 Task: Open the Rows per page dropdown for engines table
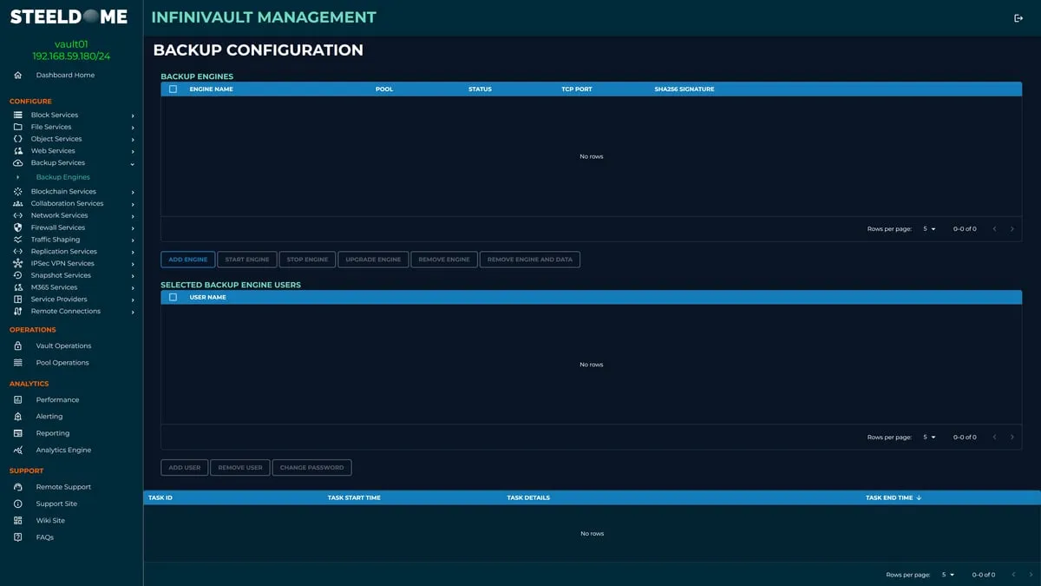931,228
